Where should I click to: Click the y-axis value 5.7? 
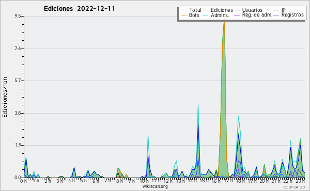[18, 81]
